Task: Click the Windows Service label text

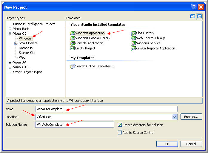Action: tap(148, 43)
